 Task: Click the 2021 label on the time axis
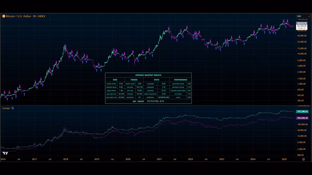pyautogui.click(x=159, y=159)
